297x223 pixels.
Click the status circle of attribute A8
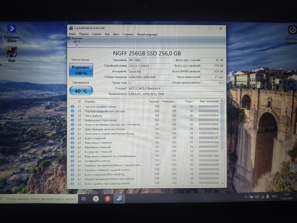73,156
